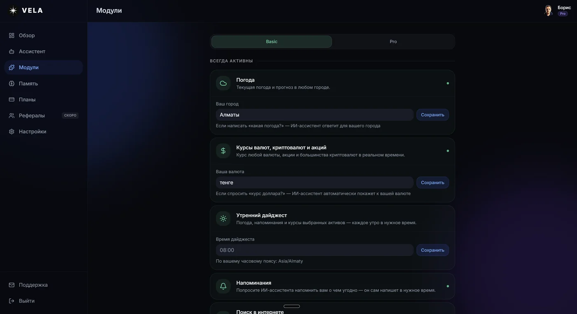Viewport: 577px width, 314px height.
Task: Click the Модули page header title
Action: pyautogui.click(x=109, y=10)
